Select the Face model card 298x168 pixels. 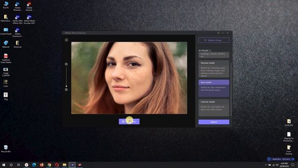pyautogui.click(x=214, y=88)
